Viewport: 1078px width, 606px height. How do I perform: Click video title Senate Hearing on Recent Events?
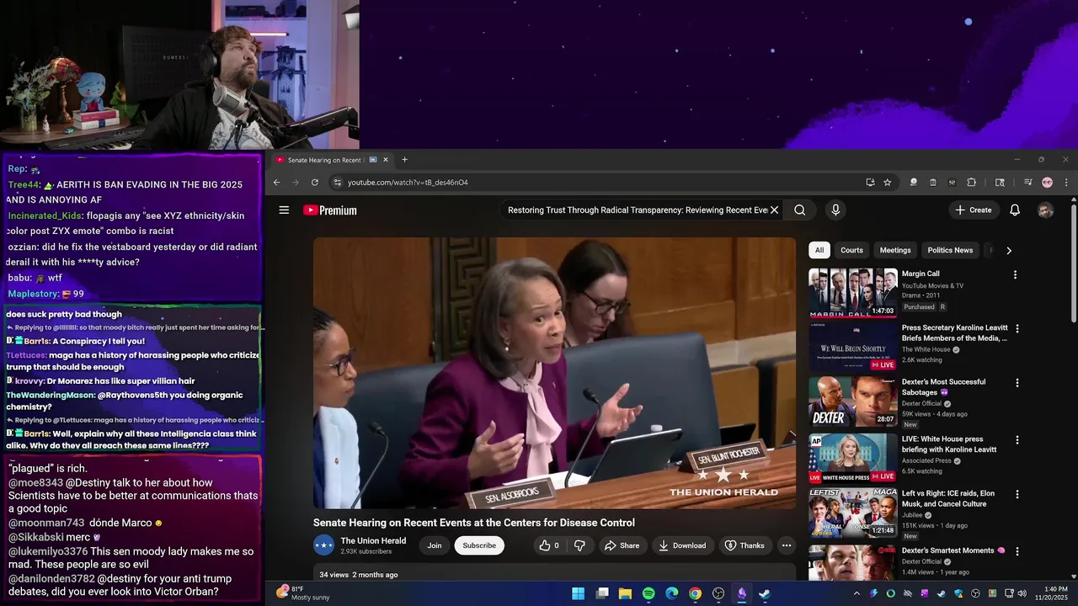pos(474,523)
